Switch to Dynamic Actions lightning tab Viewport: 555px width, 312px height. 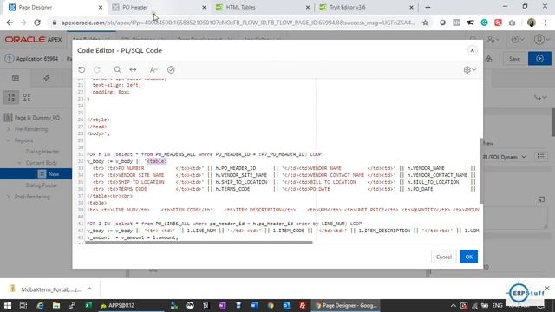click(x=46, y=78)
